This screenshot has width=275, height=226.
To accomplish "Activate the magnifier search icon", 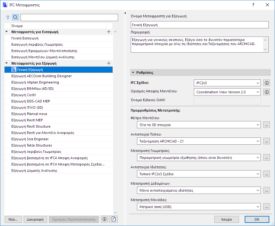I will [x=15, y=17].
